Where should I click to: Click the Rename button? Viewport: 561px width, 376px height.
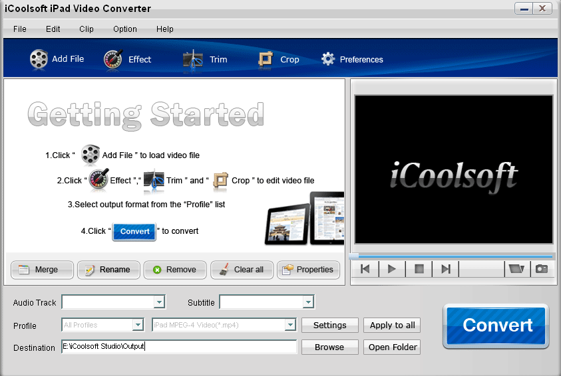[108, 270]
